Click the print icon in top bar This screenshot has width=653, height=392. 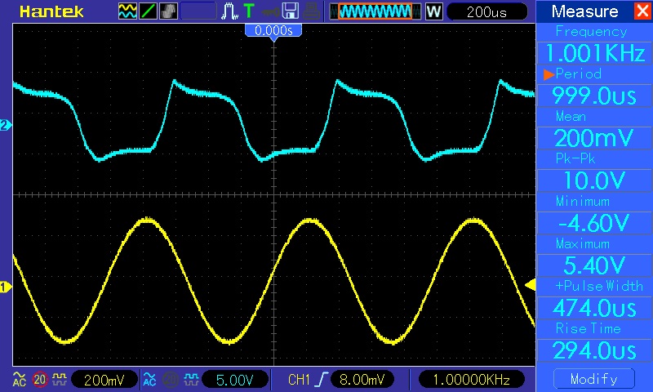[311, 11]
